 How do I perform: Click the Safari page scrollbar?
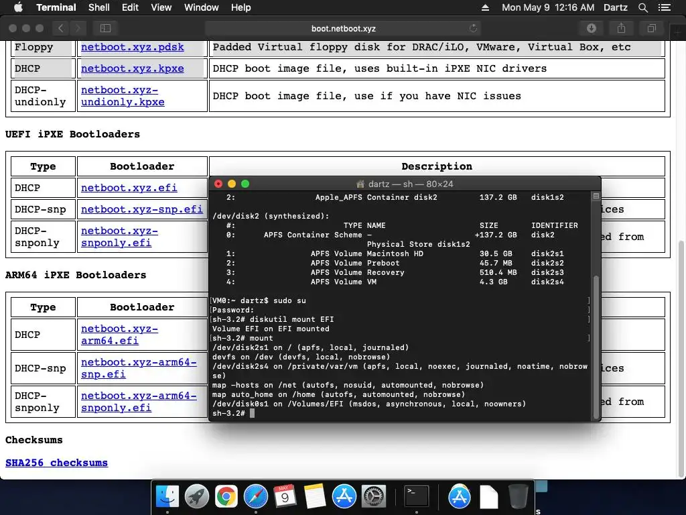pos(681,359)
